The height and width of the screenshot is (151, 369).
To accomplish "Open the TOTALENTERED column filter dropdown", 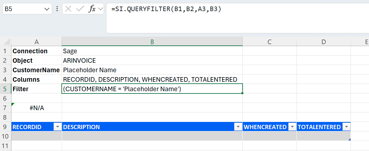I will (x=346, y=127).
